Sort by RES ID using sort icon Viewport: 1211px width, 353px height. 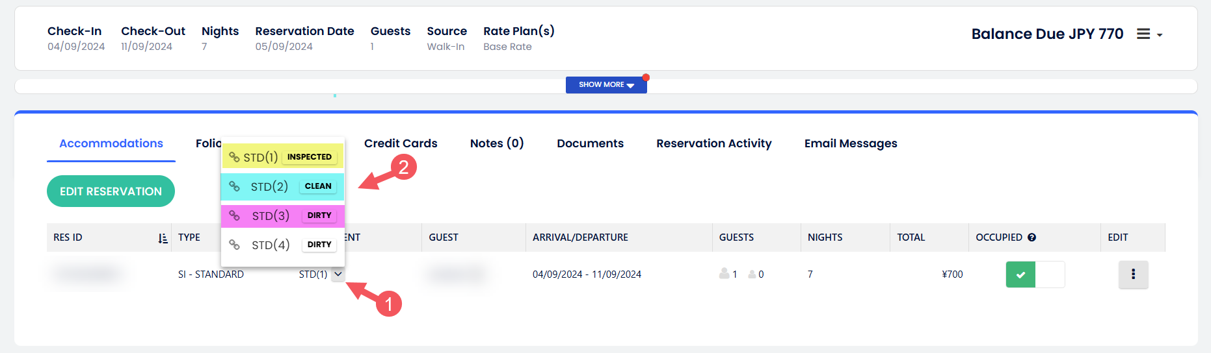(163, 238)
